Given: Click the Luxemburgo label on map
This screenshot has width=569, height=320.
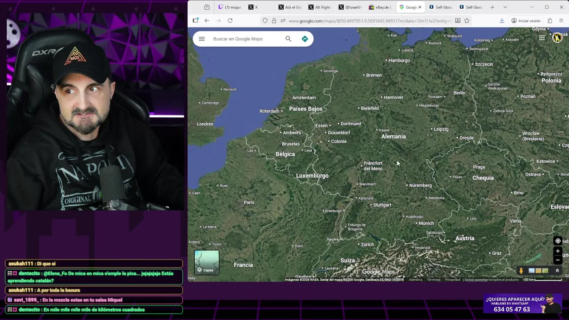Looking at the screenshot, I should coord(312,176).
